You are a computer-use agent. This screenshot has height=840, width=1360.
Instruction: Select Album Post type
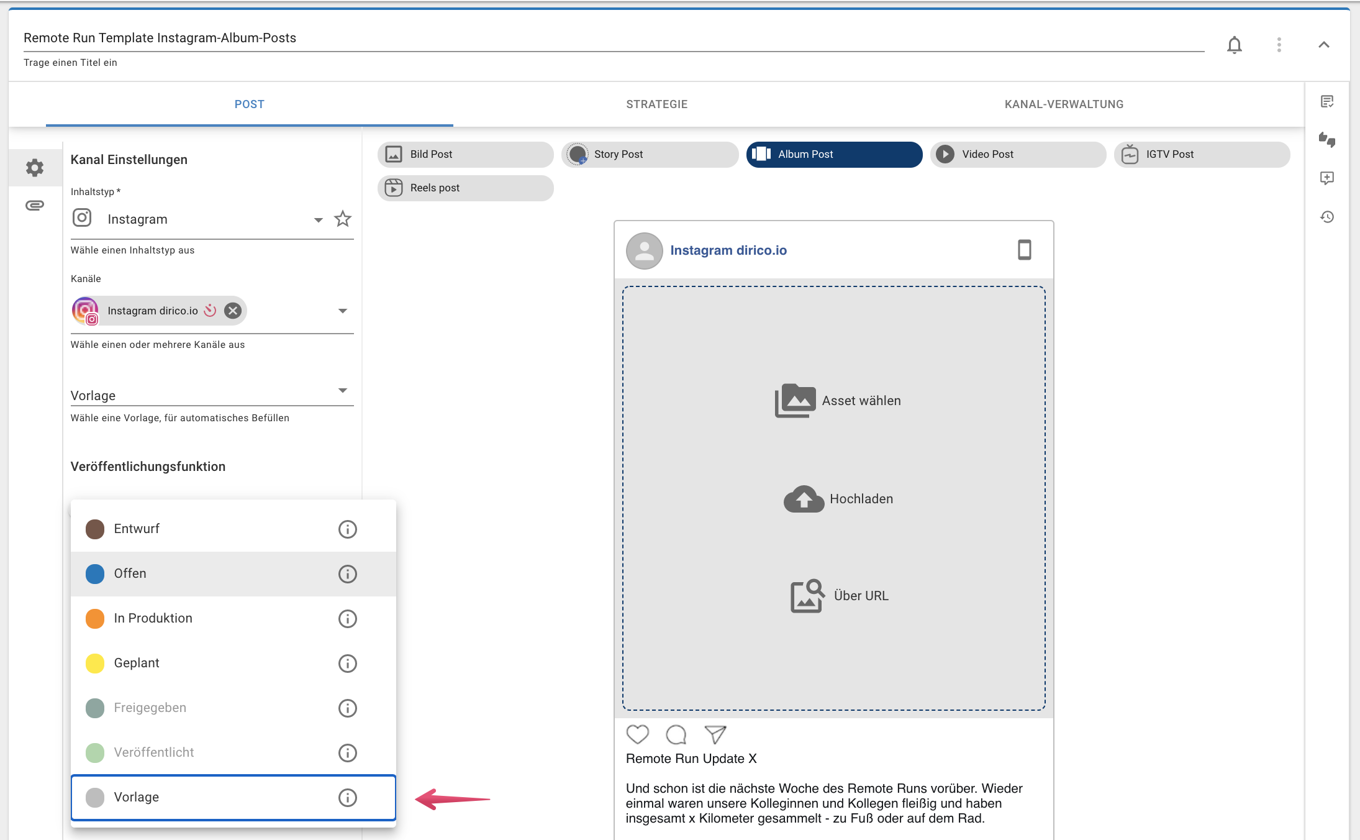click(834, 154)
